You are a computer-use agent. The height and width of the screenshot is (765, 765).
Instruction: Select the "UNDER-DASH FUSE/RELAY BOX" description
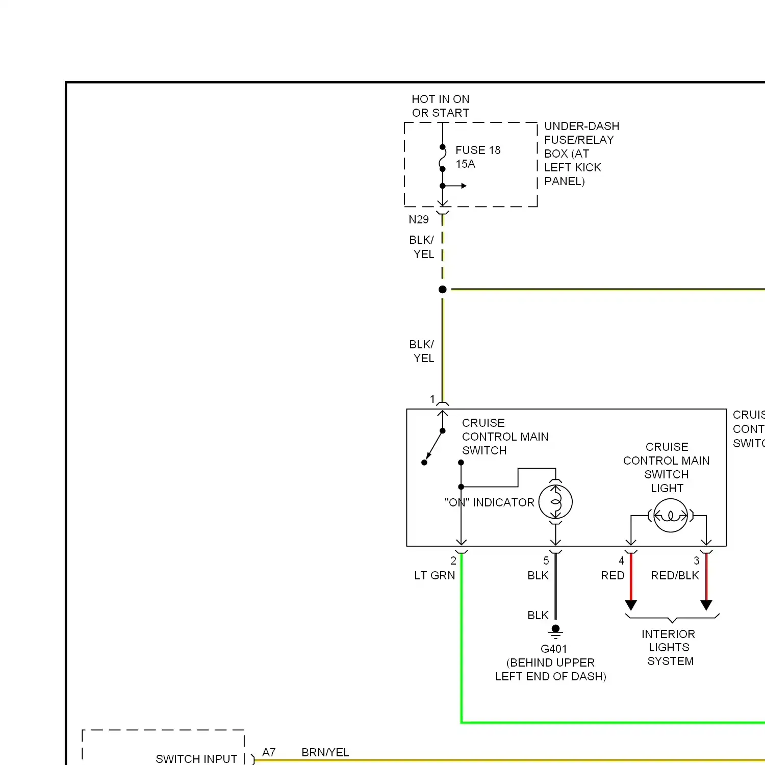581,154
